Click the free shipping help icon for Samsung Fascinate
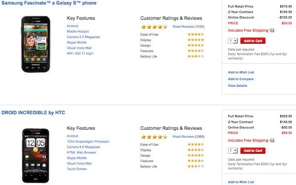This screenshot has height=185, width=296. tap(272, 31)
